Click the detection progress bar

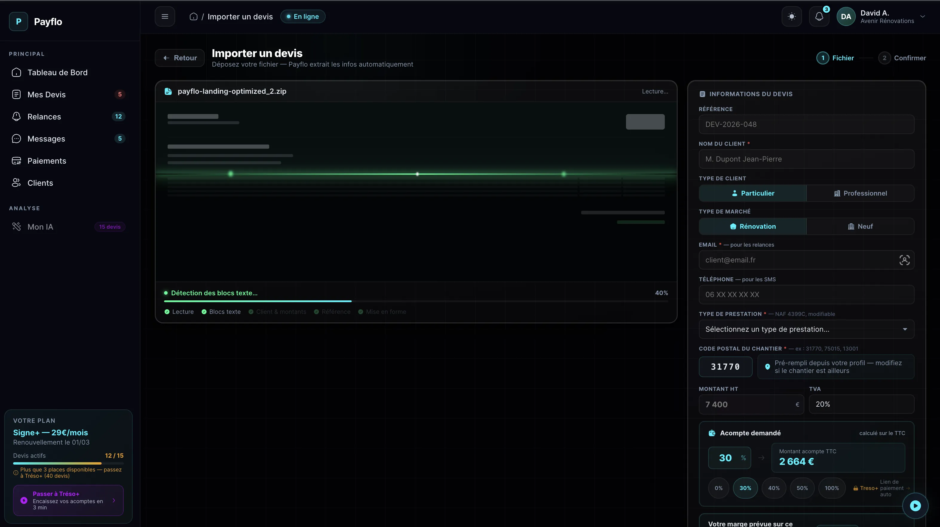416,301
